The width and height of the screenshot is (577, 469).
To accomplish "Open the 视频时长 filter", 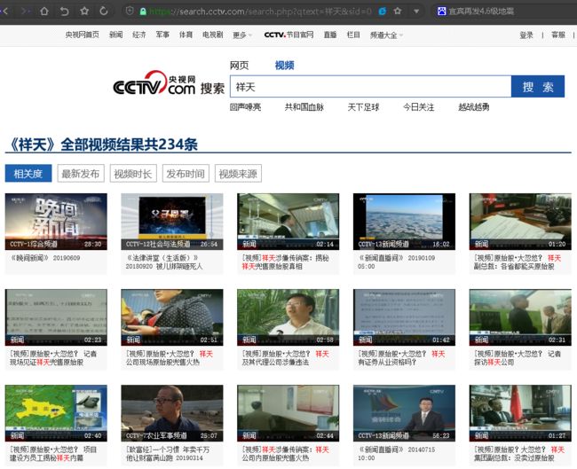I will click(133, 174).
